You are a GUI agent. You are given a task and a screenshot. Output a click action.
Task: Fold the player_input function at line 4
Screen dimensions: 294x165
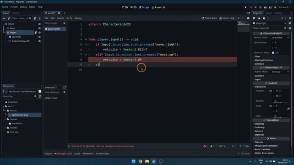[x=86, y=39]
